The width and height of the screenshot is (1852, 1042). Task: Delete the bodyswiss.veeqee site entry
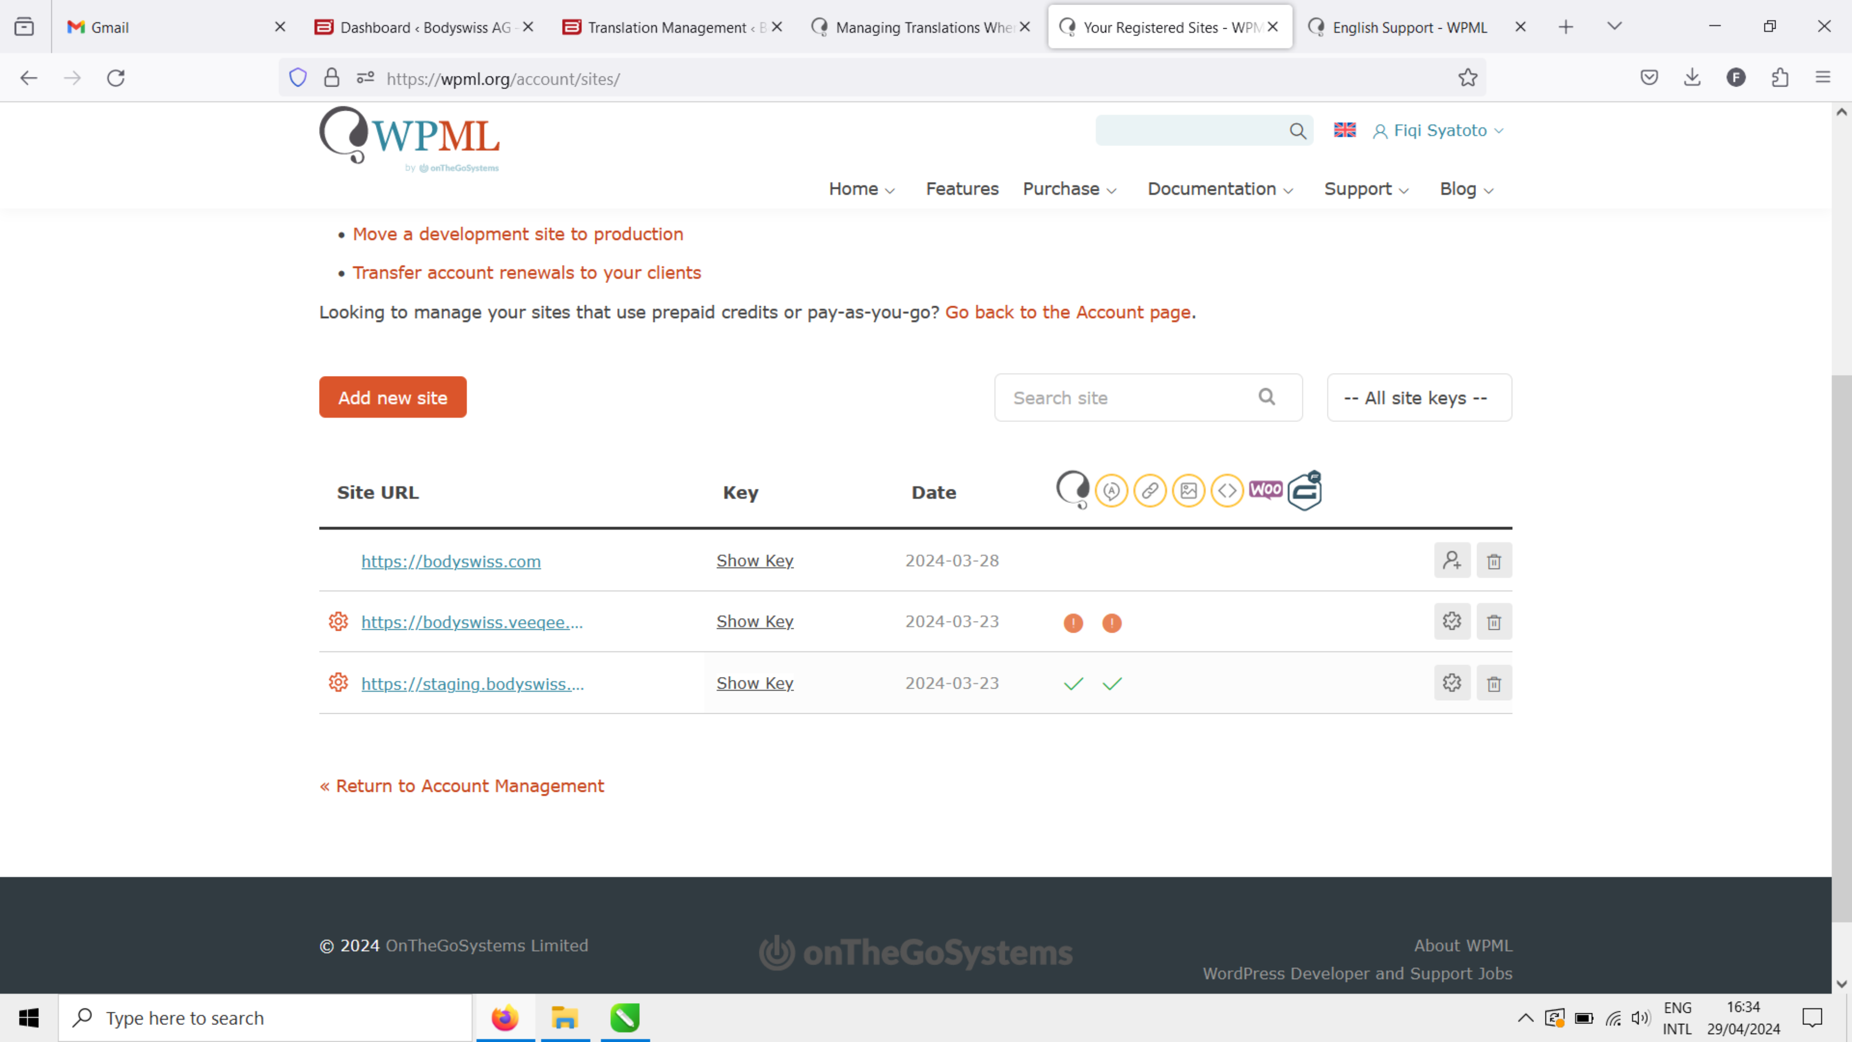pos(1494,622)
